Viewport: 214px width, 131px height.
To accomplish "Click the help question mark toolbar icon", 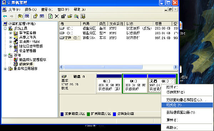I will coord(35,16).
